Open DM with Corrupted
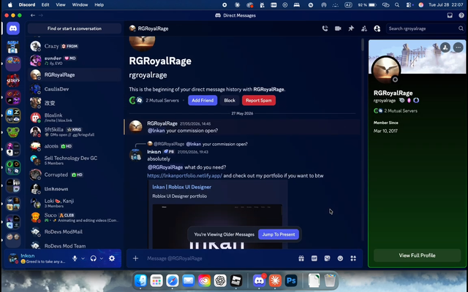 (x=75, y=174)
